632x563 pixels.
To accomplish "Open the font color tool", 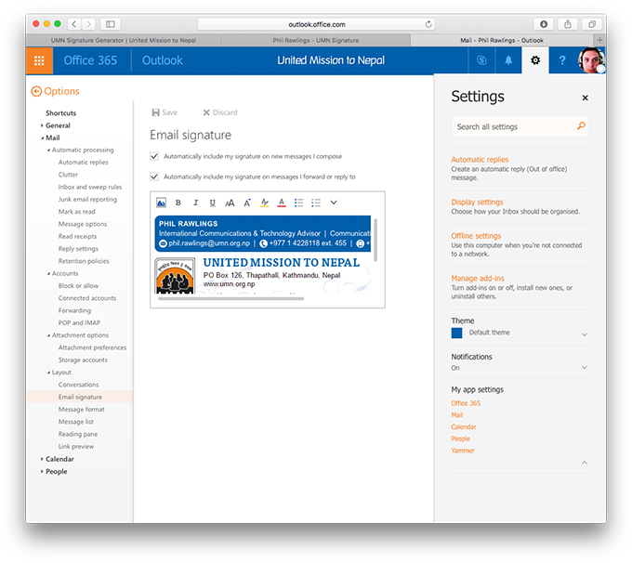I will [x=282, y=203].
